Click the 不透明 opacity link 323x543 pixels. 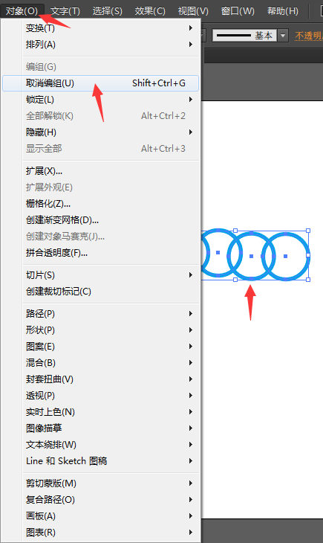(x=308, y=36)
